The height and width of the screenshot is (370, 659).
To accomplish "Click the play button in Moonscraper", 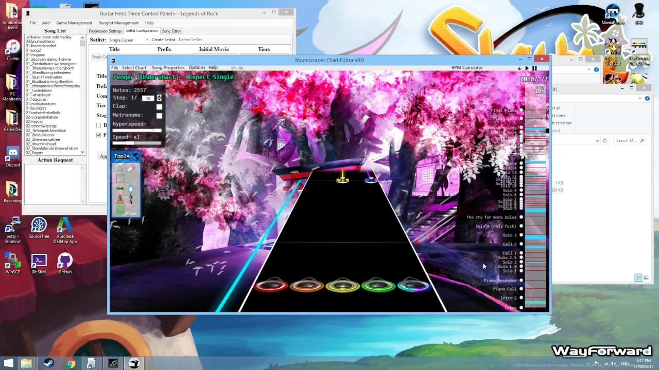I will click(527, 68).
